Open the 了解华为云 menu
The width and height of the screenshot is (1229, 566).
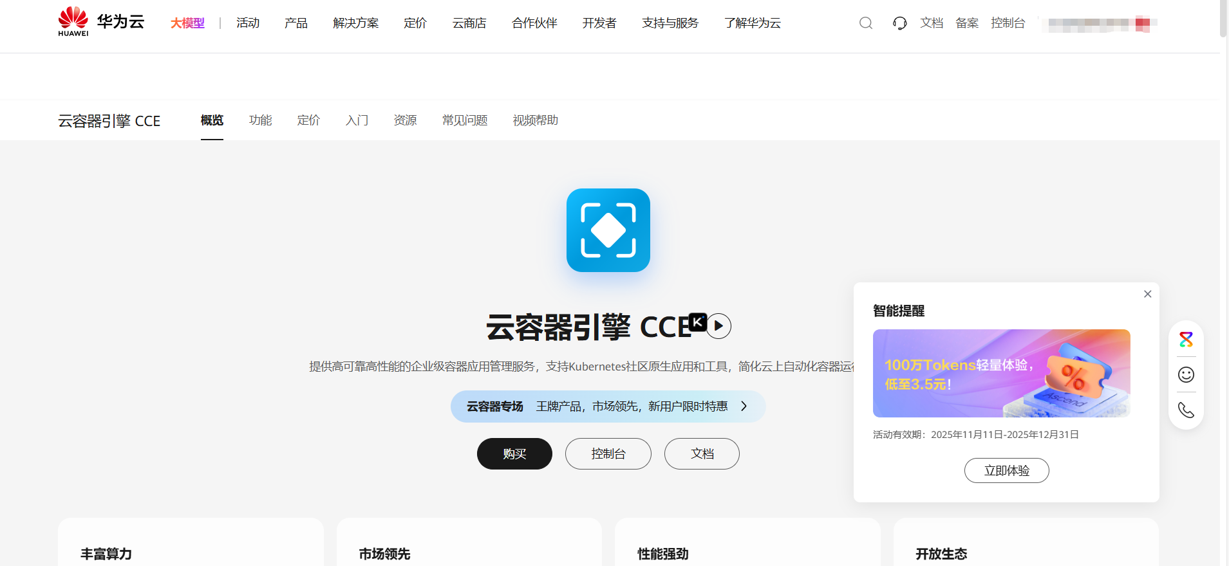pyautogui.click(x=753, y=23)
